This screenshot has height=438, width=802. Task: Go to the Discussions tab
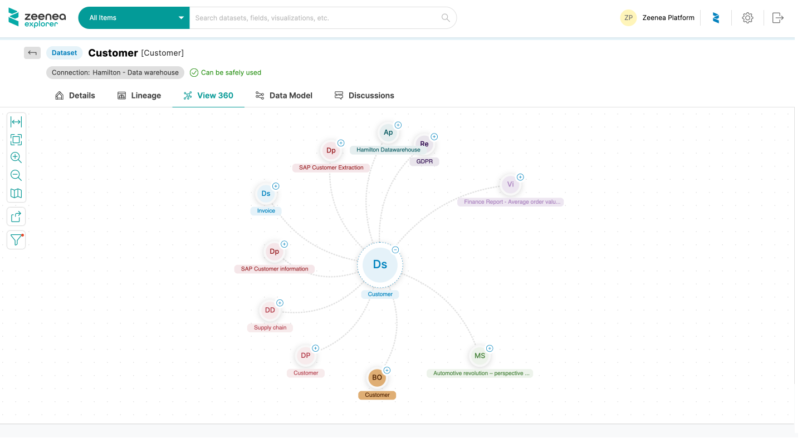tap(364, 95)
